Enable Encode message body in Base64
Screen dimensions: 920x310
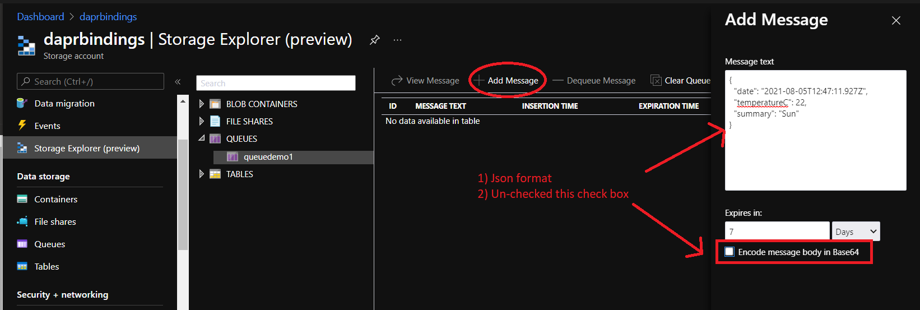(x=730, y=252)
